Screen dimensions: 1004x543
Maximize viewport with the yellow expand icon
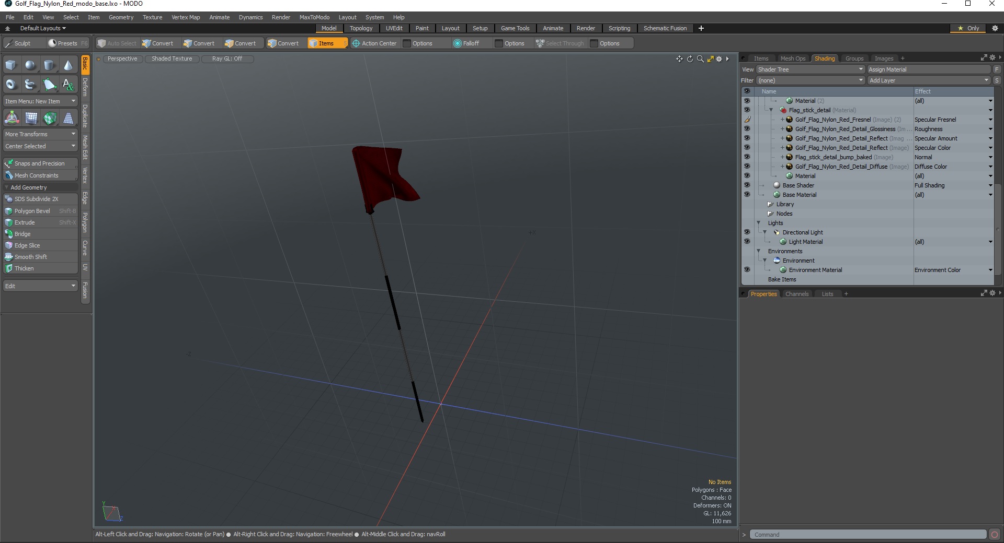pyautogui.click(x=710, y=59)
